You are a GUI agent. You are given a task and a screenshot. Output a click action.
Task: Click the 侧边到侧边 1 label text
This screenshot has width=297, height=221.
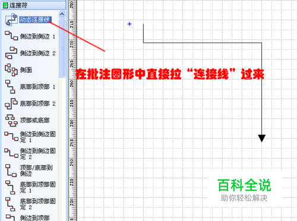pos(37,36)
